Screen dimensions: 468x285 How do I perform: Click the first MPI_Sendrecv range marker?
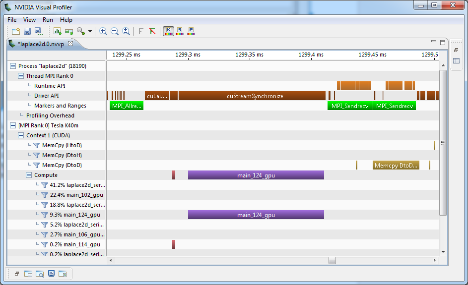[350, 106]
